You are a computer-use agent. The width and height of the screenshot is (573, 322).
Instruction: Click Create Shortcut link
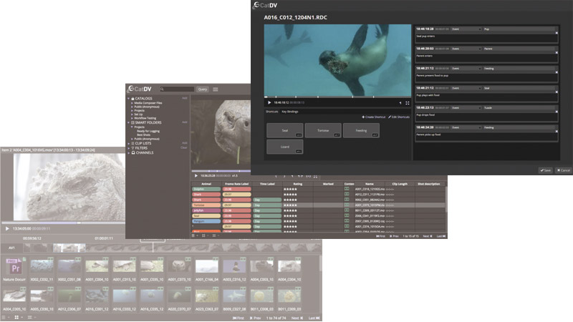click(x=373, y=117)
